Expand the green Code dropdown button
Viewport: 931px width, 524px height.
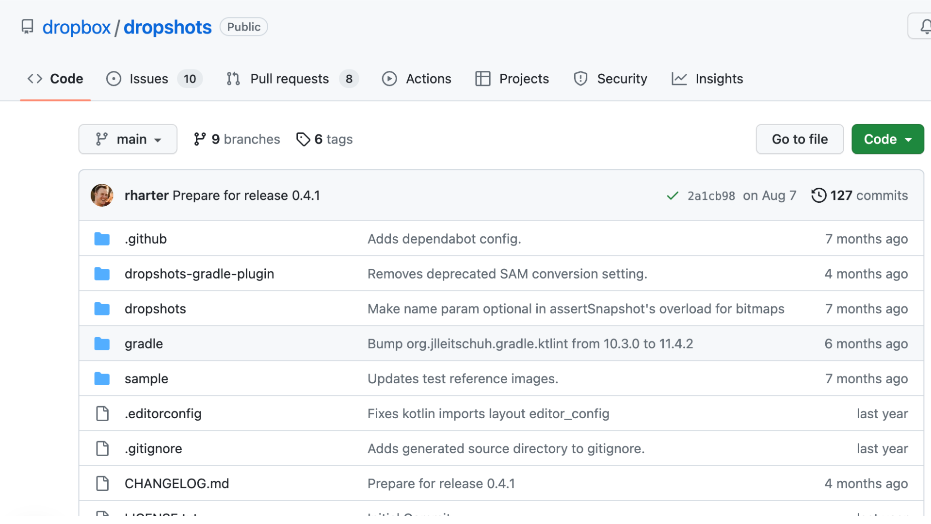point(887,139)
